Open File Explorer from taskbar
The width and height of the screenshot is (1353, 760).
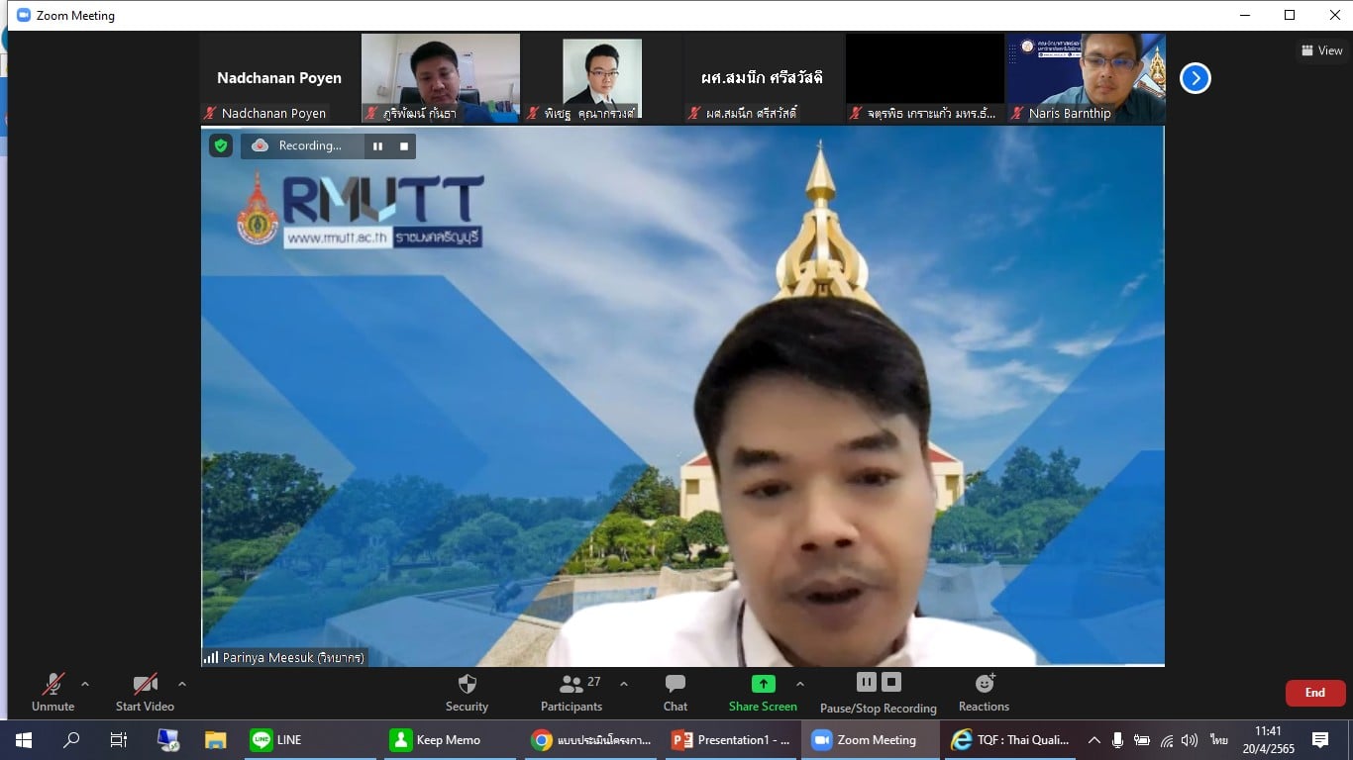click(x=215, y=740)
